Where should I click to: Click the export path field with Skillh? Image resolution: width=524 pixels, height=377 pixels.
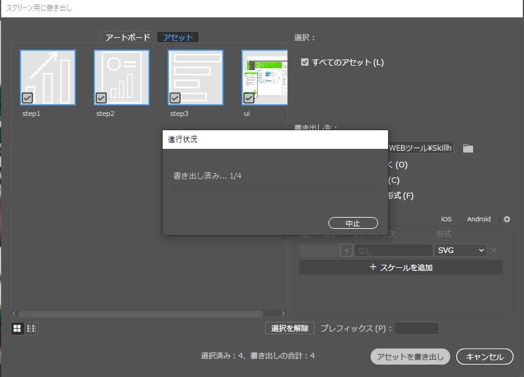420,148
